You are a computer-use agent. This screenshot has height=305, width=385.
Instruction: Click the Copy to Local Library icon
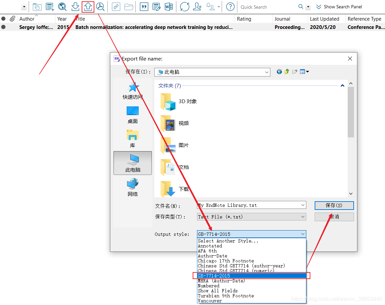coord(37,7)
